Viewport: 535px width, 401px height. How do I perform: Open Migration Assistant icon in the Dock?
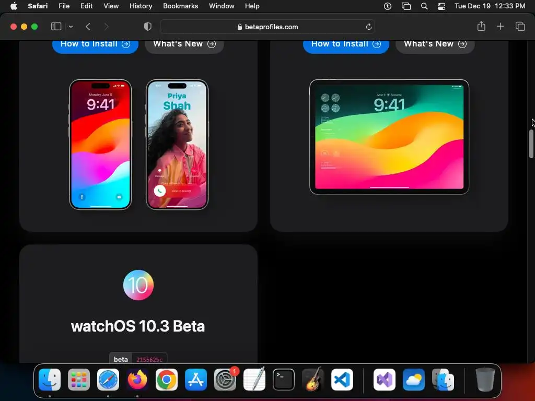[443, 380]
